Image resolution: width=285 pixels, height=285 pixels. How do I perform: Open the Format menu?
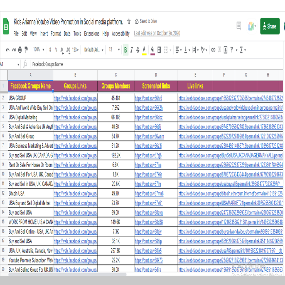[56, 34]
